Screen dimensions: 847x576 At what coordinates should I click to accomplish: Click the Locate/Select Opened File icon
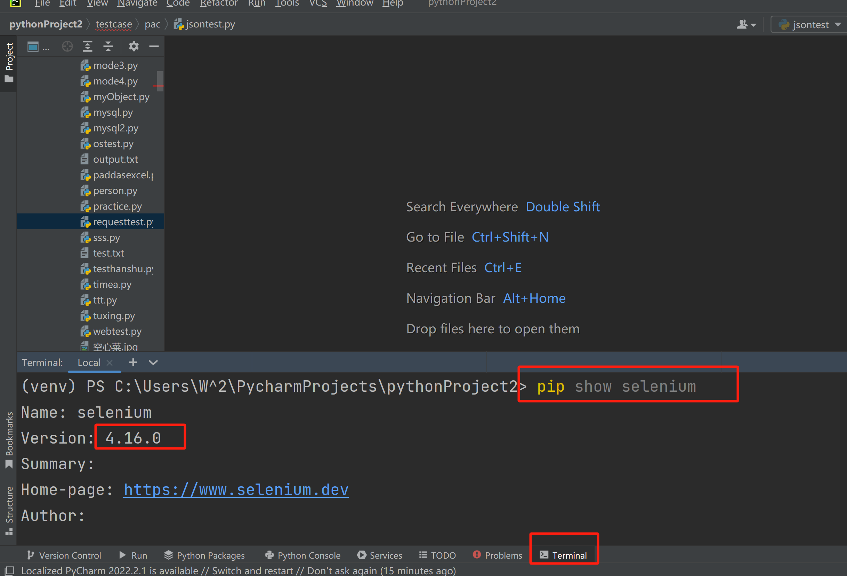67,47
